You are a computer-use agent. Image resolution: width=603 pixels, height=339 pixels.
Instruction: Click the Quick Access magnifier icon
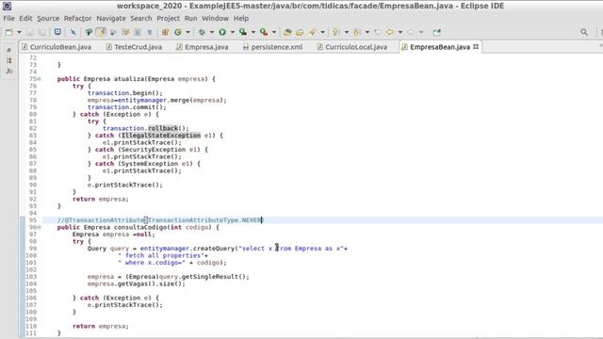coord(584,32)
